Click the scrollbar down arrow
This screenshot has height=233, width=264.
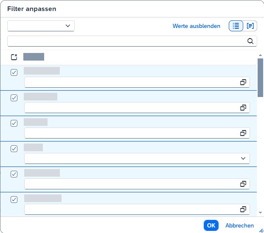click(260, 212)
